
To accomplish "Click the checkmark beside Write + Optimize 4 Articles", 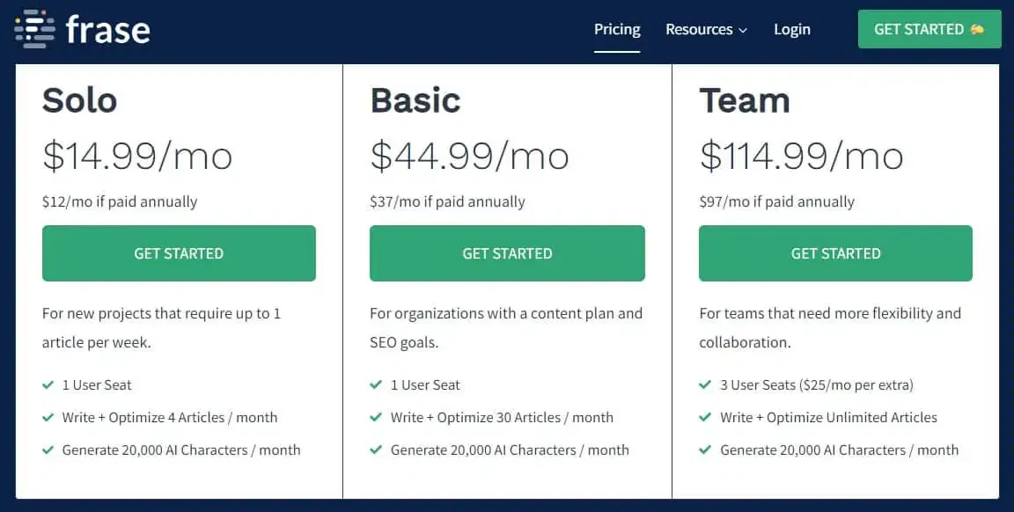I will point(48,417).
